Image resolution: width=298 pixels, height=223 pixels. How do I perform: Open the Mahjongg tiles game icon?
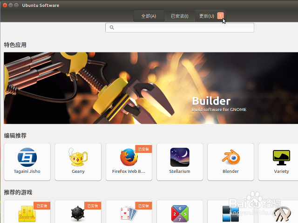click(27, 214)
